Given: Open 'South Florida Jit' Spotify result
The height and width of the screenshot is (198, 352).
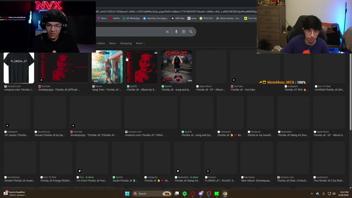Looking at the screenshot, I should [125, 181].
